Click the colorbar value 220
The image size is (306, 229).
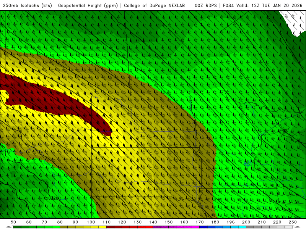pos(277,222)
